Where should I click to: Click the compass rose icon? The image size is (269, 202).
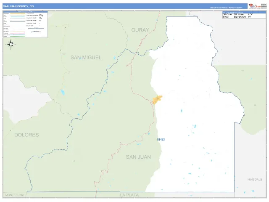pyautogui.click(x=11, y=44)
